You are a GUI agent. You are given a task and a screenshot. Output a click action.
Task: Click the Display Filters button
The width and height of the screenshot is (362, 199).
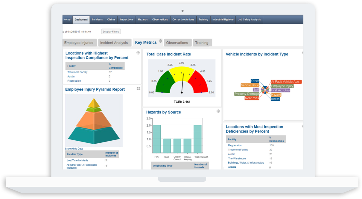pyautogui.click(x=111, y=31)
